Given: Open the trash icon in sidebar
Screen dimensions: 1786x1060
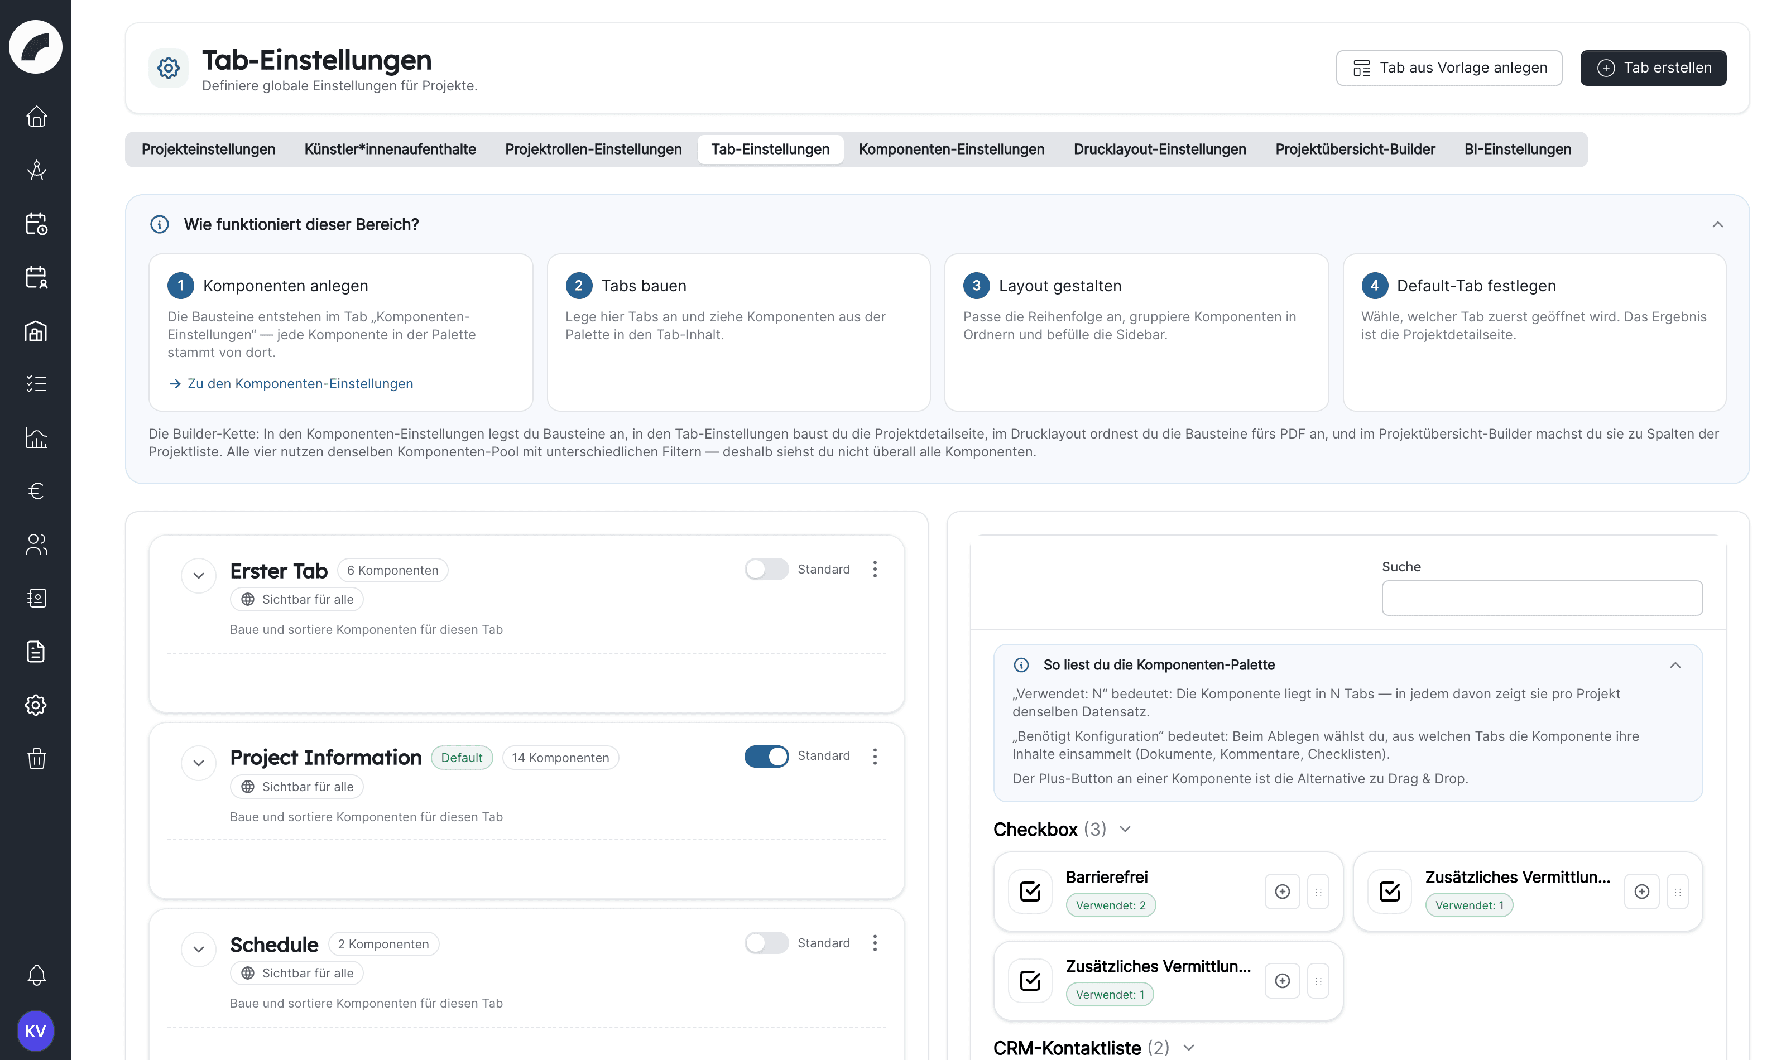Looking at the screenshot, I should click(36, 759).
